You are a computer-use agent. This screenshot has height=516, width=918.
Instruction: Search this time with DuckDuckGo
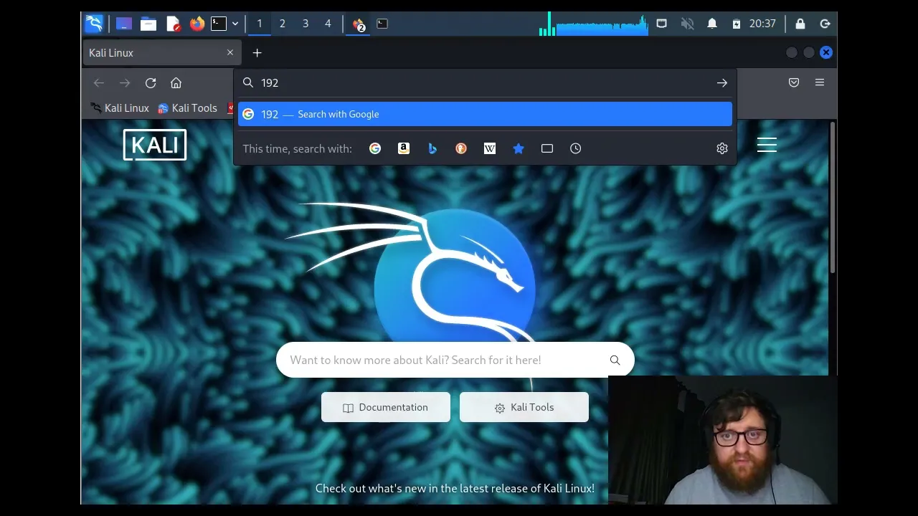(x=461, y=148)
